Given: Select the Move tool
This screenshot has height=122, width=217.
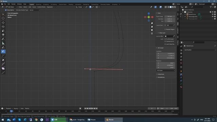Looking at the screenshot, I should [x=3, y=23].
